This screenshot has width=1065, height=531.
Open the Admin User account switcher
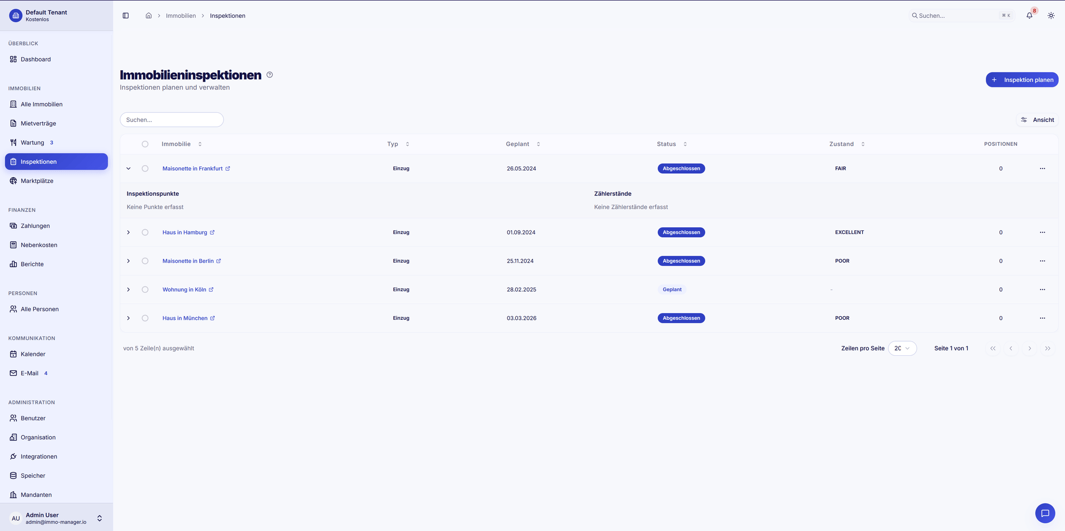(56, 518)
